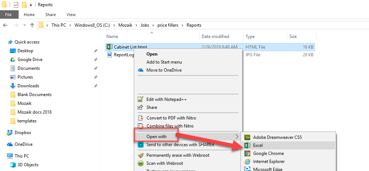
Task: Click the Up arrow navigation button
Action: [x=32, y=25]
